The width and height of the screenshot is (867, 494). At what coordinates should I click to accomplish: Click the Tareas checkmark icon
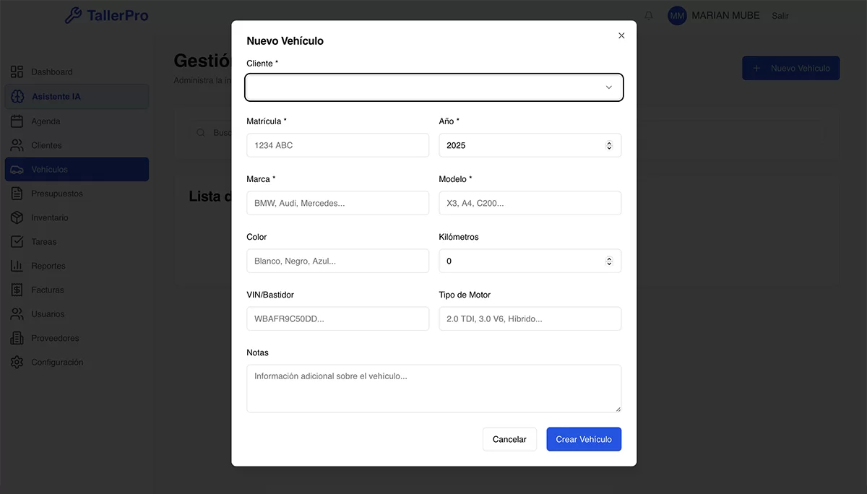tap(17, 242)
